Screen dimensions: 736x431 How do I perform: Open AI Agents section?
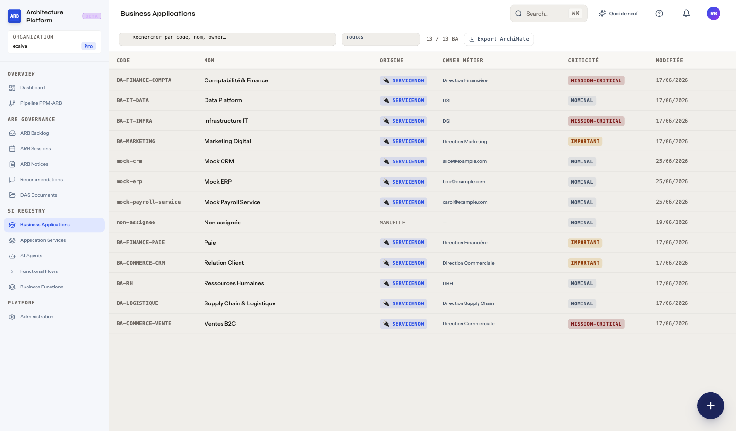[54, 256]
